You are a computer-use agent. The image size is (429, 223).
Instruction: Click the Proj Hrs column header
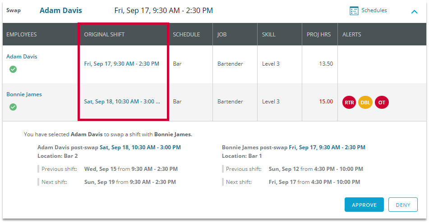[x=318, y=35]
